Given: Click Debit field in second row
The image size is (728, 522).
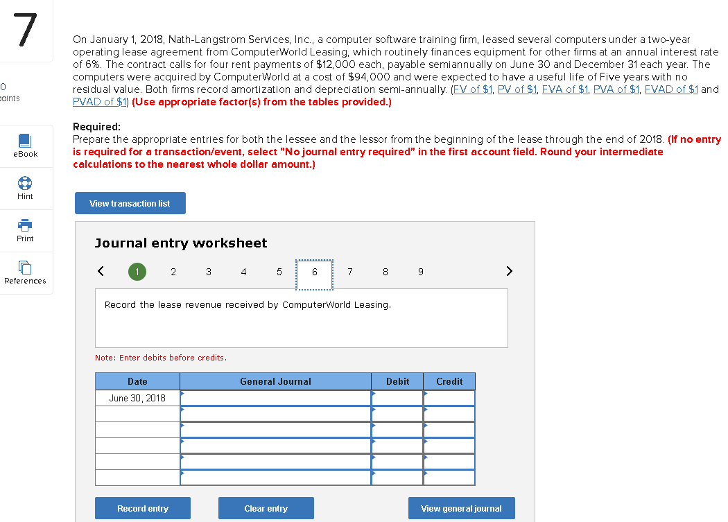Looking at the screenshot, I should pyautogui.click(x=397, y=414).
